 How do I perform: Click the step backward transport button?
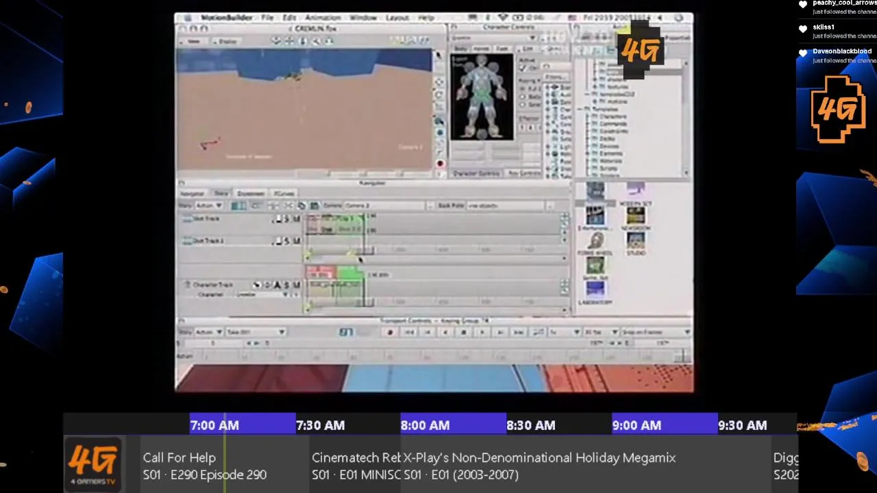[x=428, y=332]
